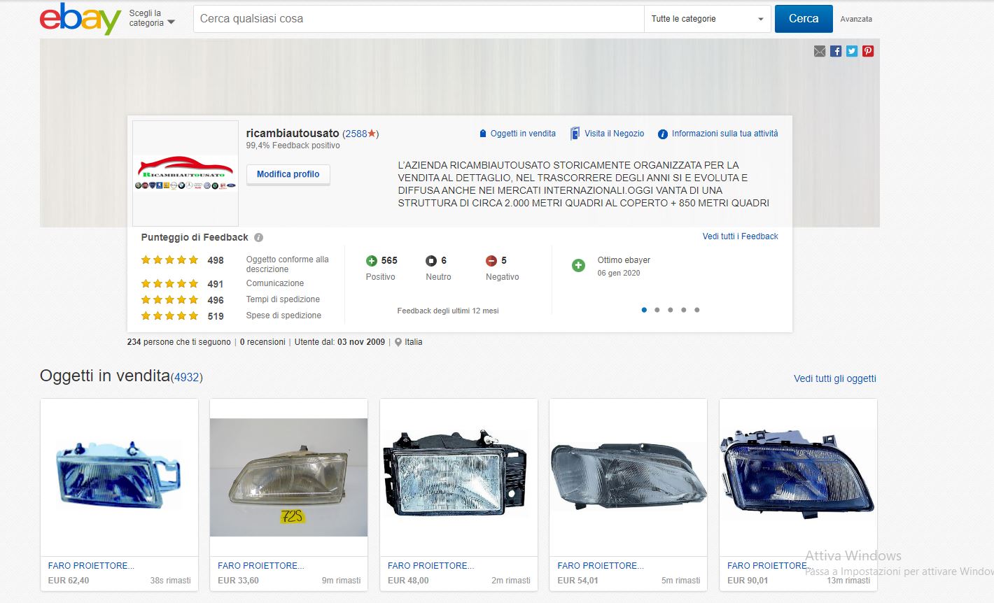Screen dimensions: 994x603
Task: Click the ricambiautousato username heading
Action: click(x=293, y=133)
